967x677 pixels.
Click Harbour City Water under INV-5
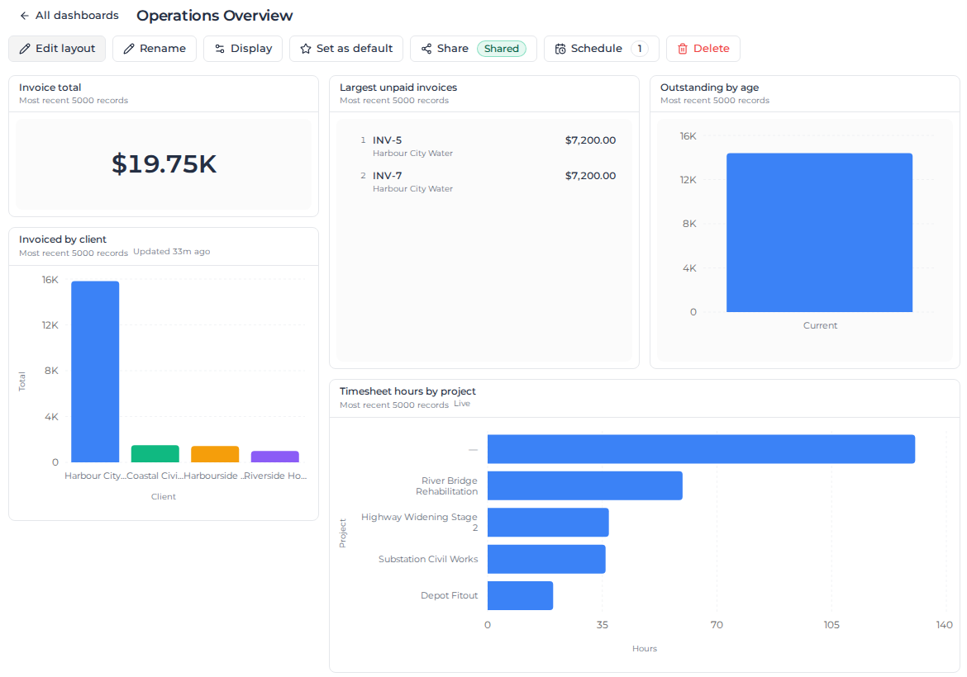[x=412, y=154]
